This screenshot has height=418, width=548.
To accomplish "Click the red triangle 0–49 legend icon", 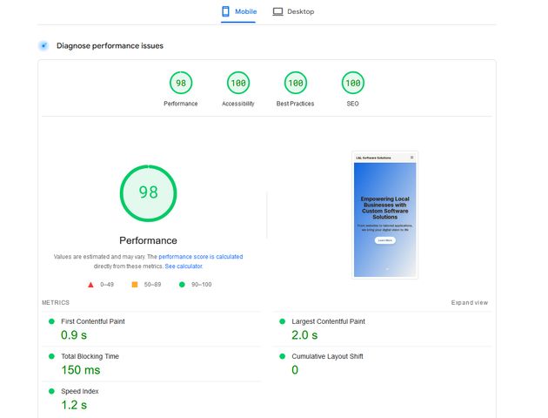I will click(x=90, y=285).
